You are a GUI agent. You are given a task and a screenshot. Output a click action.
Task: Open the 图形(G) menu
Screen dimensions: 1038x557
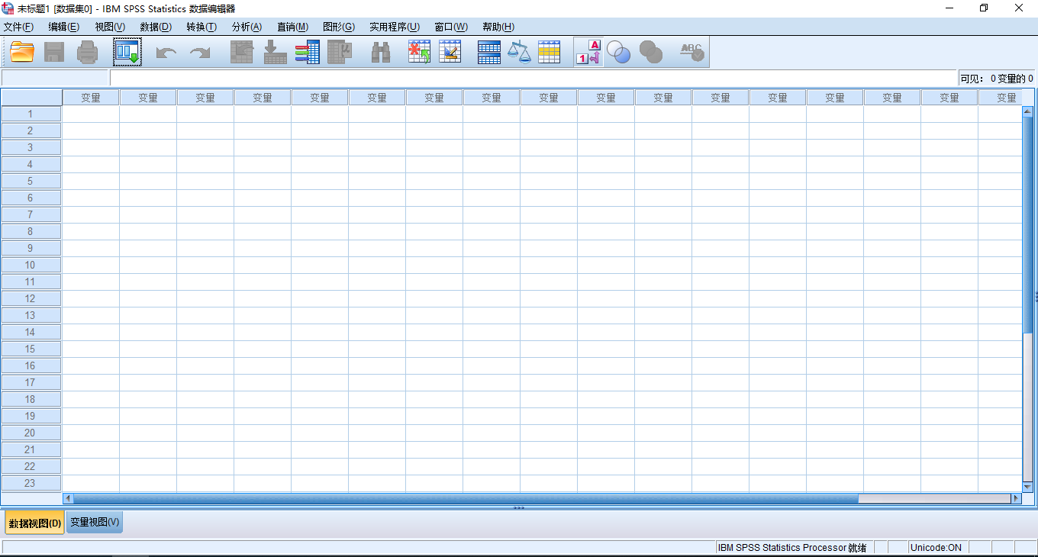(339, 27)
